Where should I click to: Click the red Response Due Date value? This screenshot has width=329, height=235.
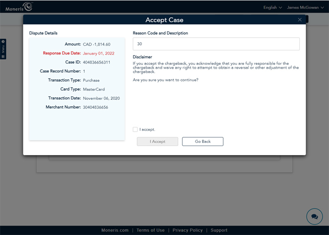pos(98,53)
